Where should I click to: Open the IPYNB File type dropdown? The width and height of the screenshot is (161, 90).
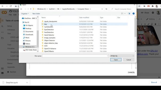pyautogui.click(x=122, y=56)
